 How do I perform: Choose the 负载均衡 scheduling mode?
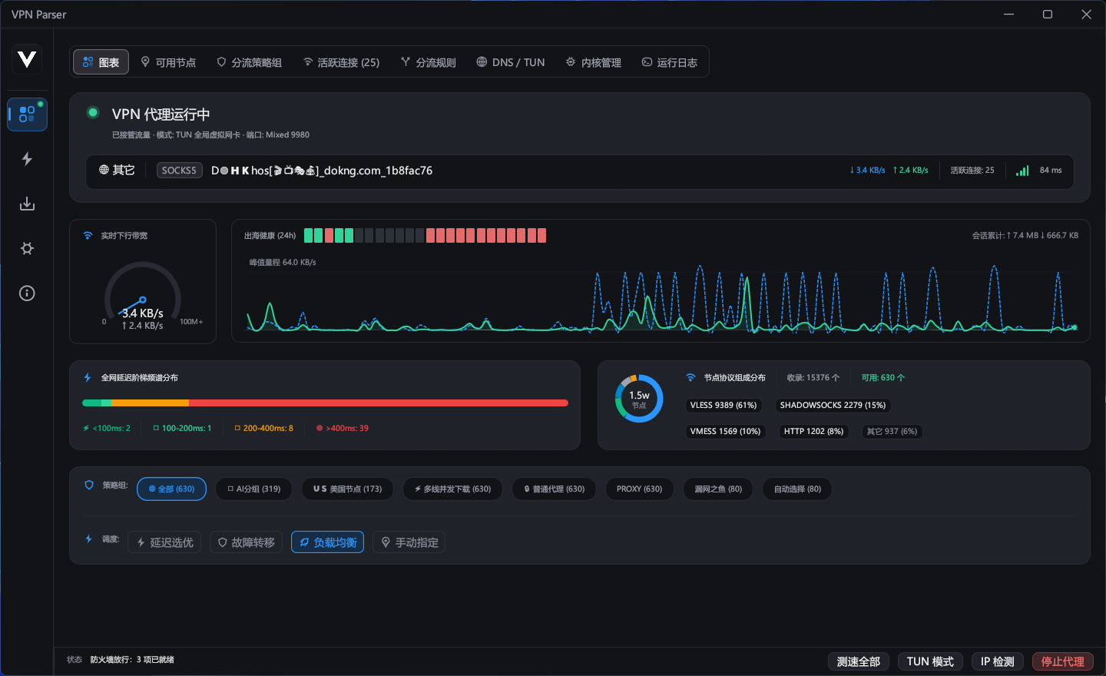(x=328, y=542)
